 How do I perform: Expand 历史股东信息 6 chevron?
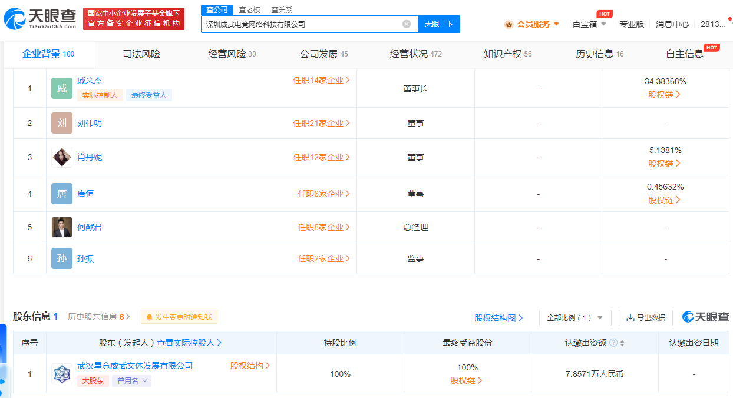click(x=128, y=317)
